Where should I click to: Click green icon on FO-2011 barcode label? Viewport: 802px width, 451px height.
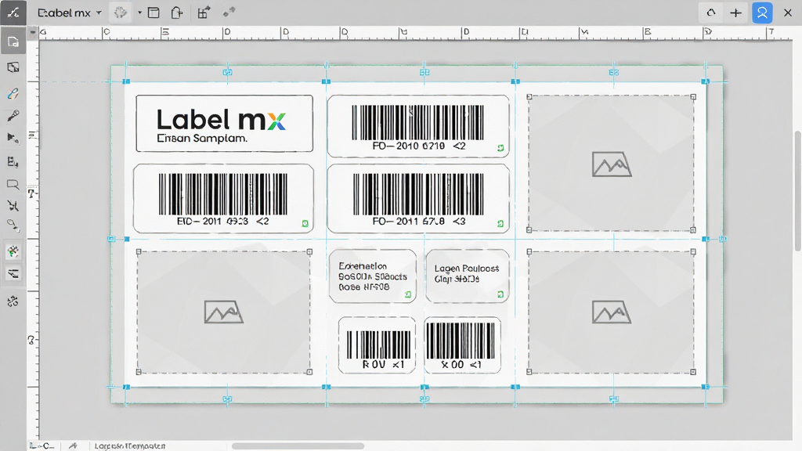500,223
